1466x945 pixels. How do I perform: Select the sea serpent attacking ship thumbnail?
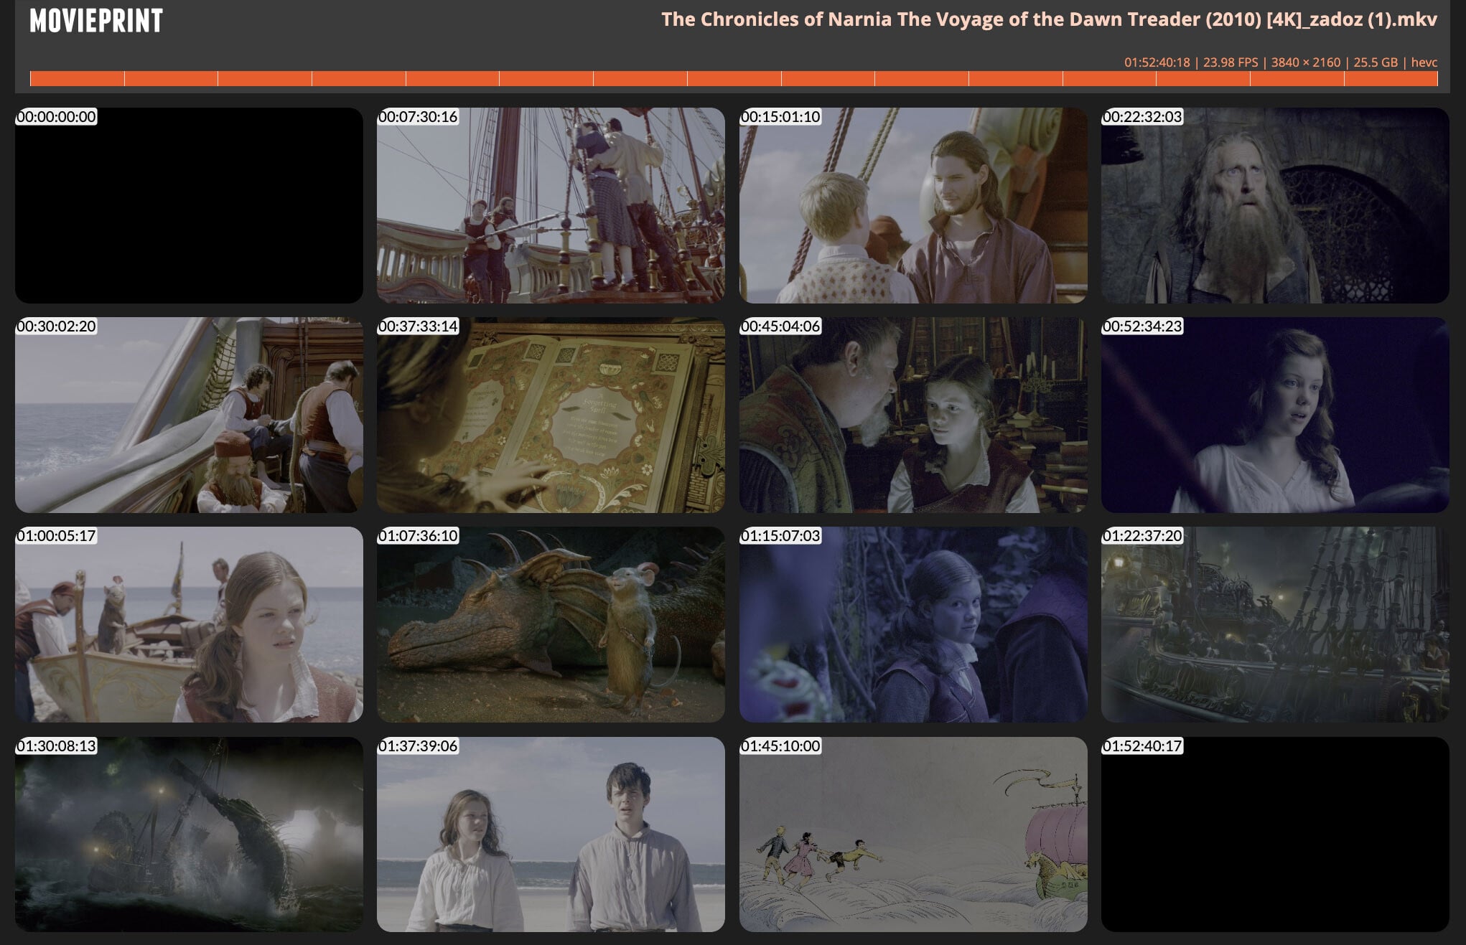coord(189,834)
